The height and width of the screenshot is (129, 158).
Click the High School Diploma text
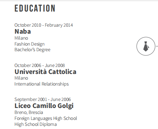tap(36, 124)
